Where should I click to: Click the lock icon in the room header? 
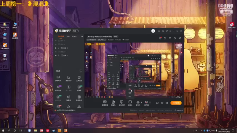coord(165,38)
